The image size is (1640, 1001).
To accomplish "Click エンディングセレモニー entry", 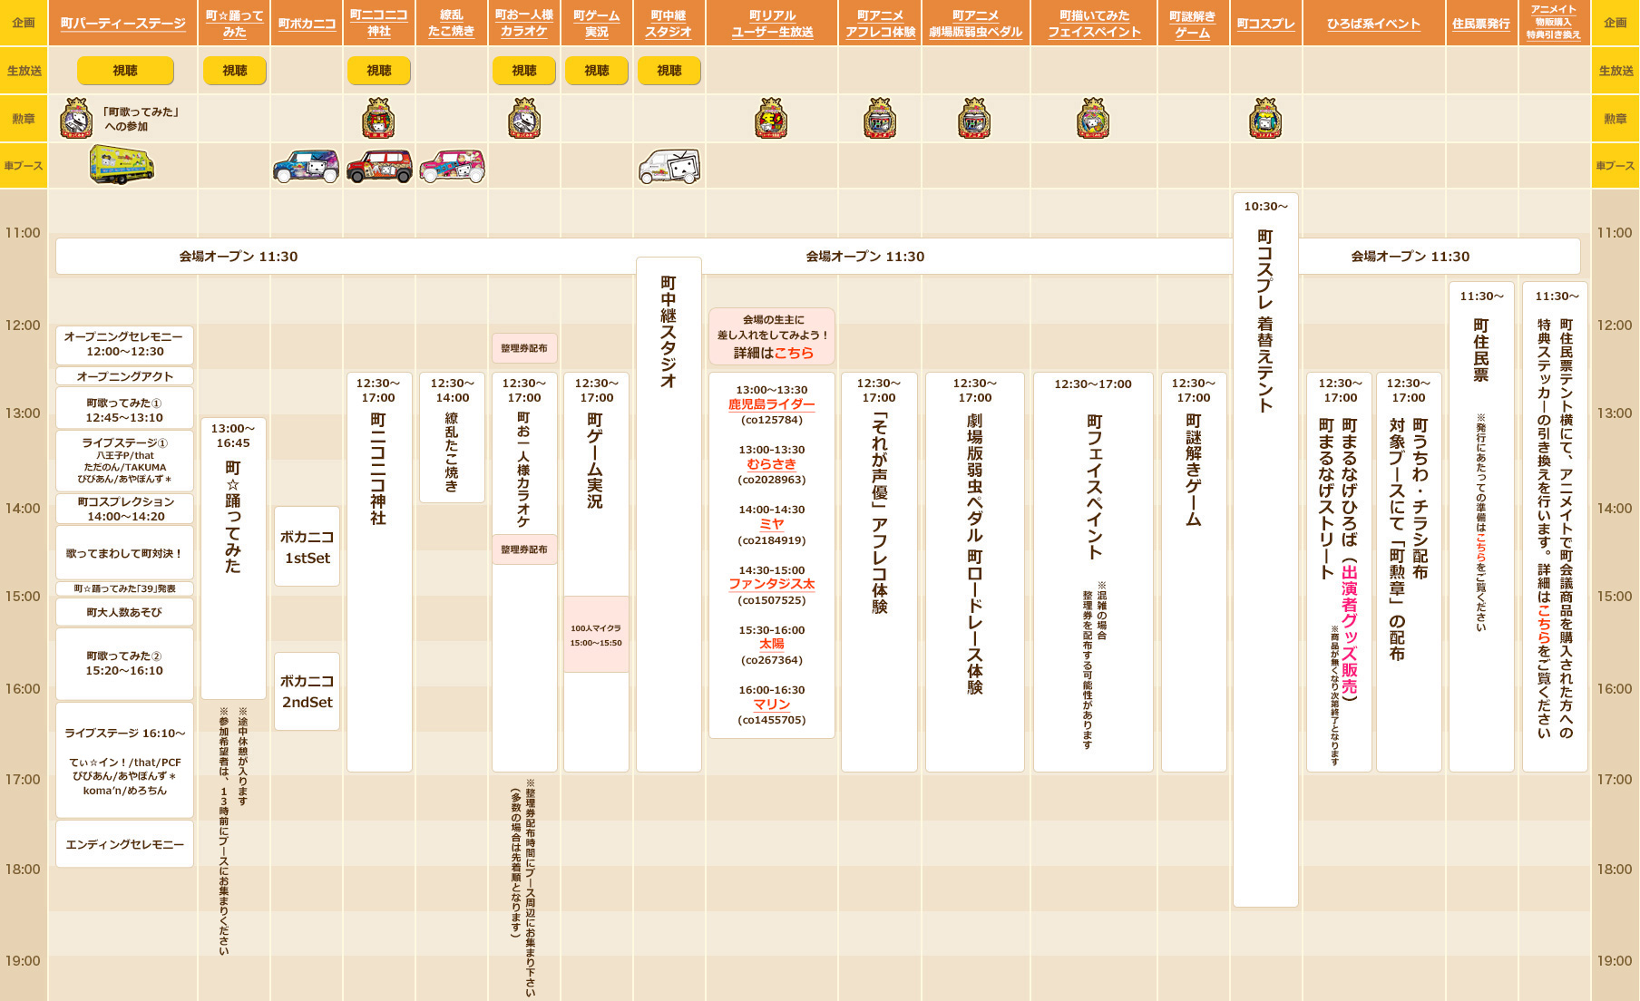I will (125, 844).
